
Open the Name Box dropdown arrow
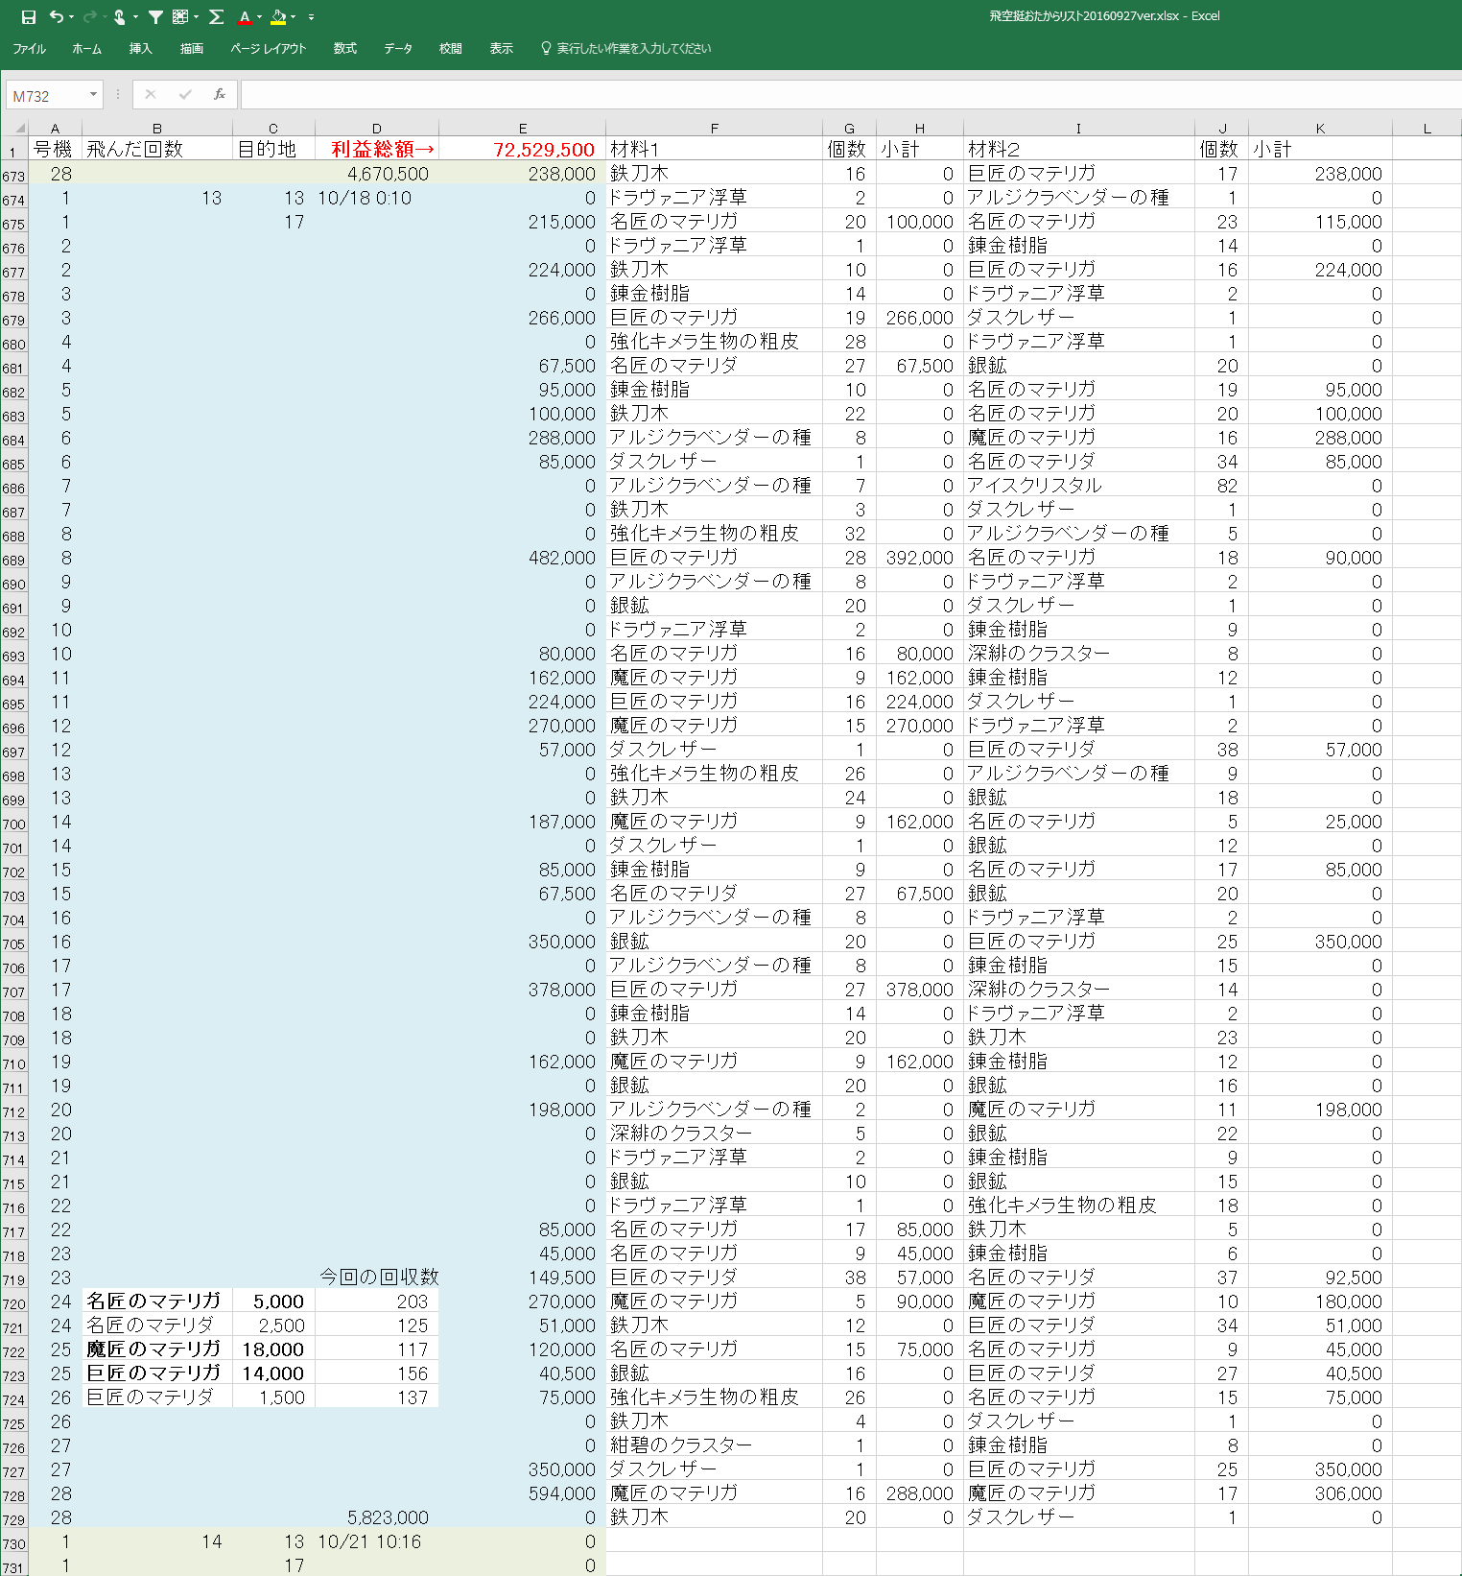pos(93,94)
